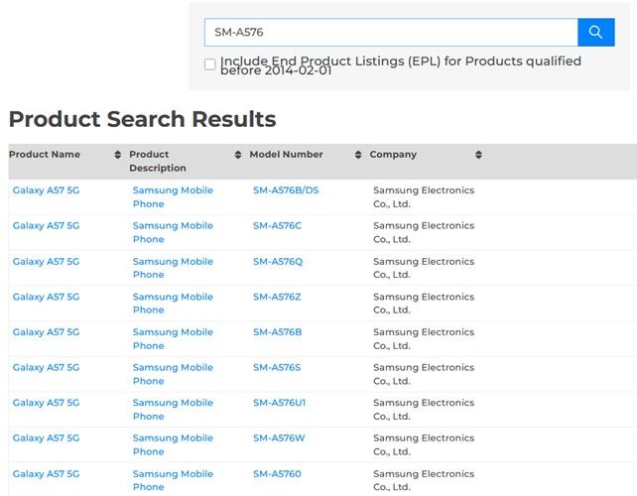This screenshot has width=637, height=496.
Task: Open the SM-A576Z model link
Action: [277, 297]
